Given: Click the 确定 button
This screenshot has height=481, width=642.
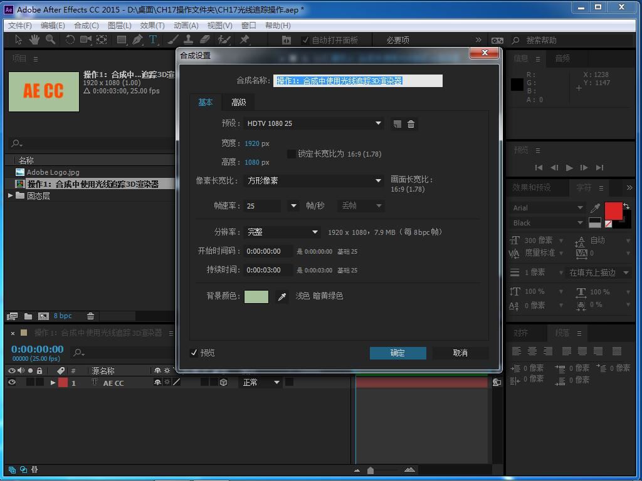Looking at the screenshot, I should point(397,353).
